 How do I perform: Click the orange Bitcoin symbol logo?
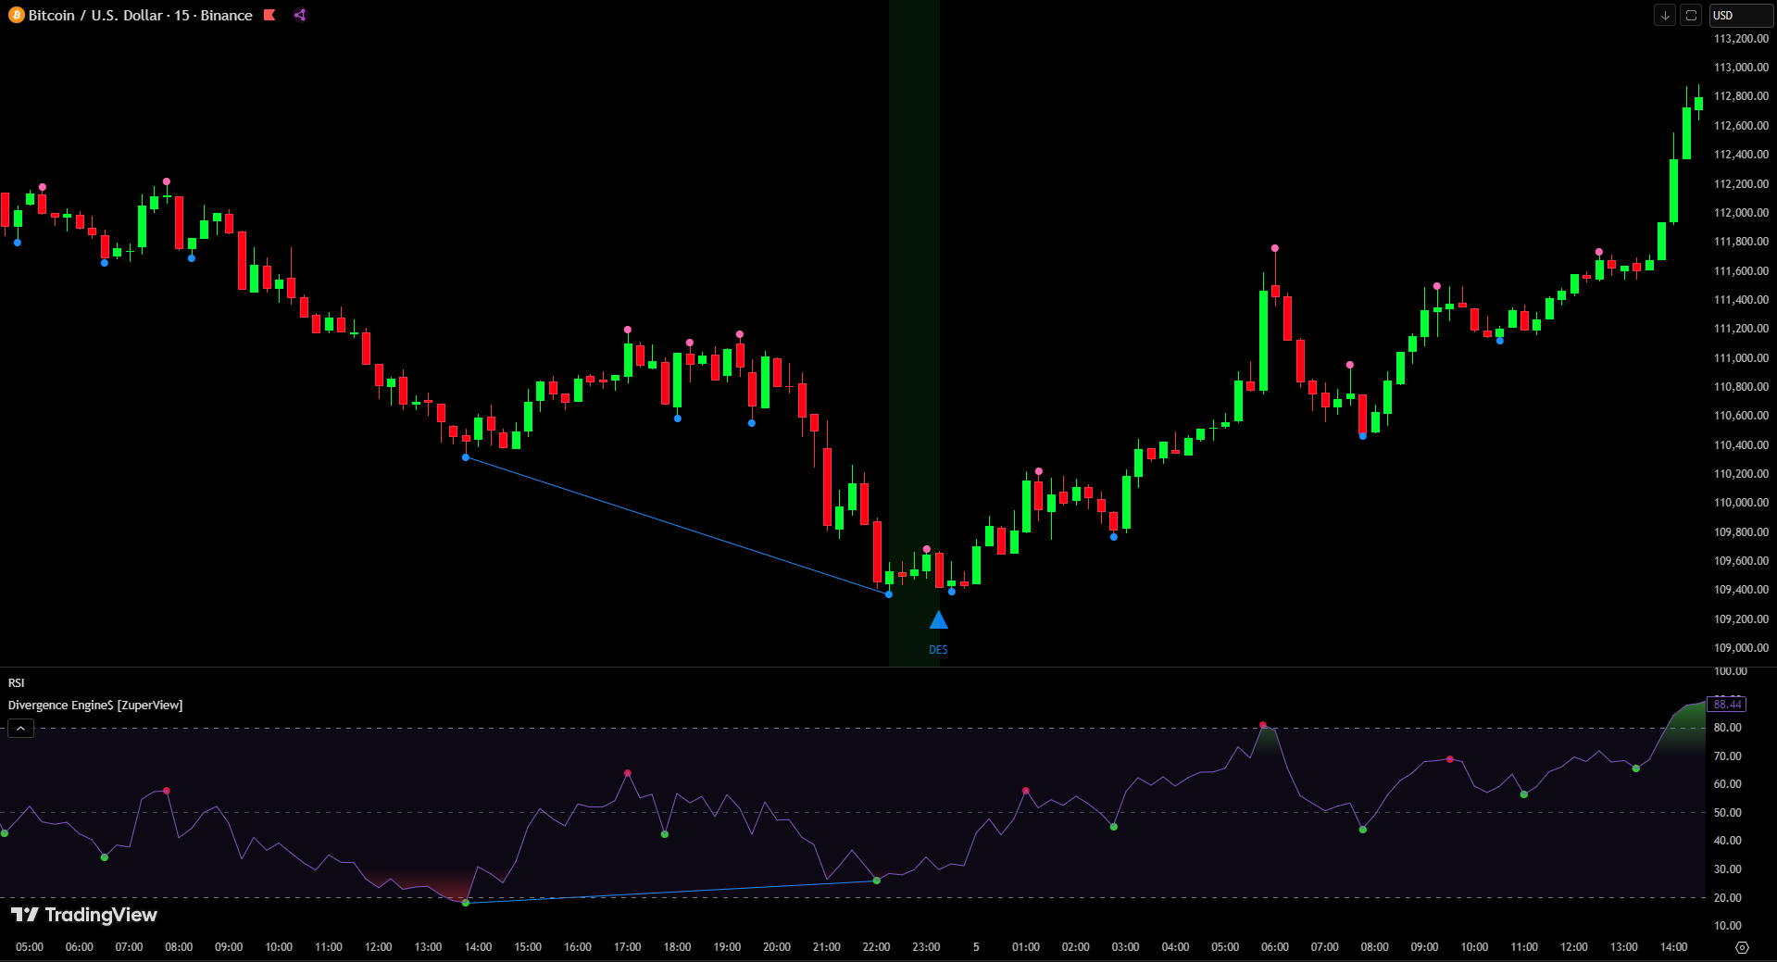[16, 16]
